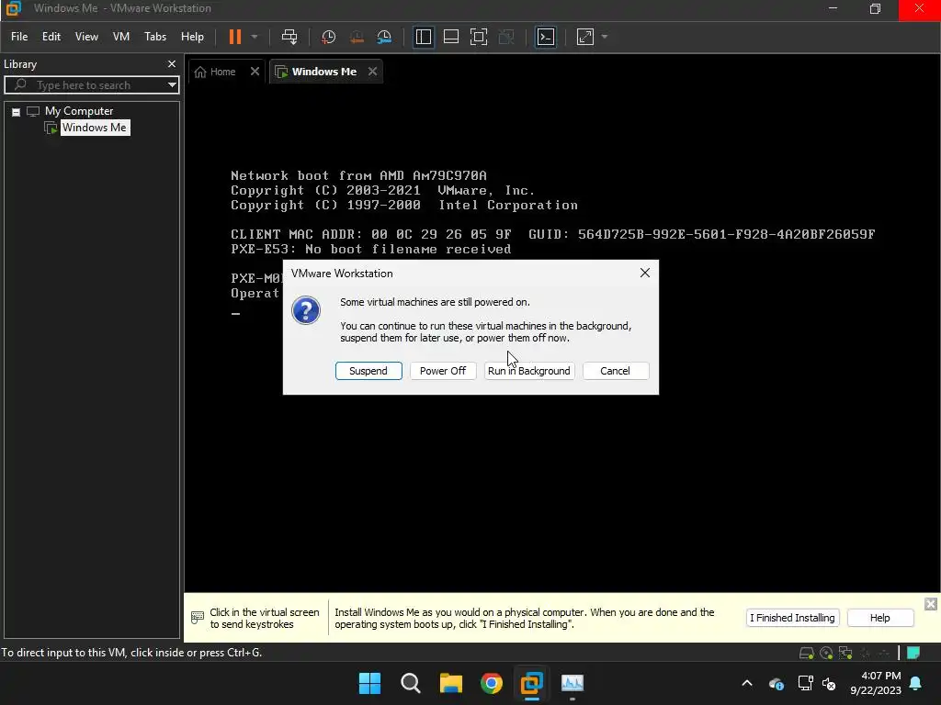Image resolution: width=941 pixels, height=705 pixels.
Task: Open the File menu
Action: click(19, 37)
